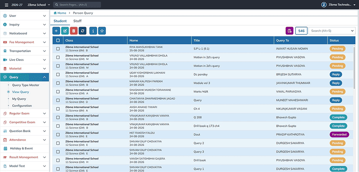
Task: Click the Info (i) toolbar button
Action: click(x=93, y=31)
